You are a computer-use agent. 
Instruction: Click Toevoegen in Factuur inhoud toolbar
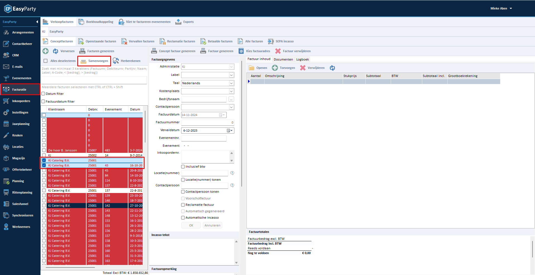point(284,68)
